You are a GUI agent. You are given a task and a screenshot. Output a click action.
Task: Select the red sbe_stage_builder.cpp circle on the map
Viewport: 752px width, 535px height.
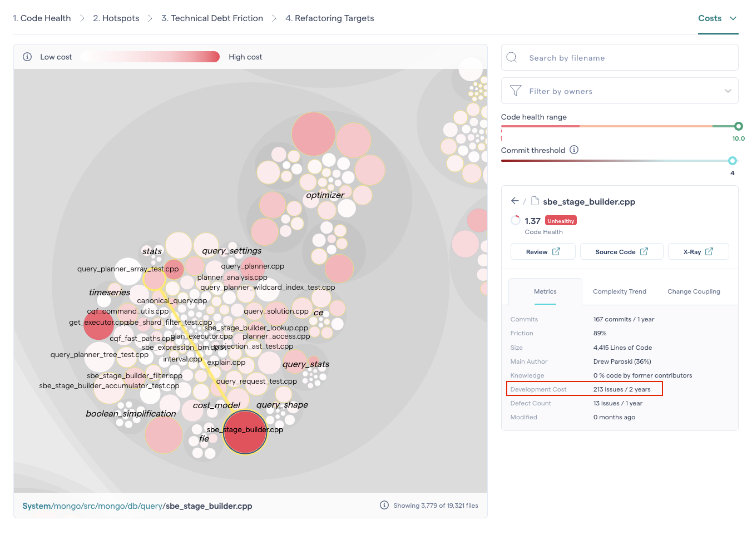point(245,432)
